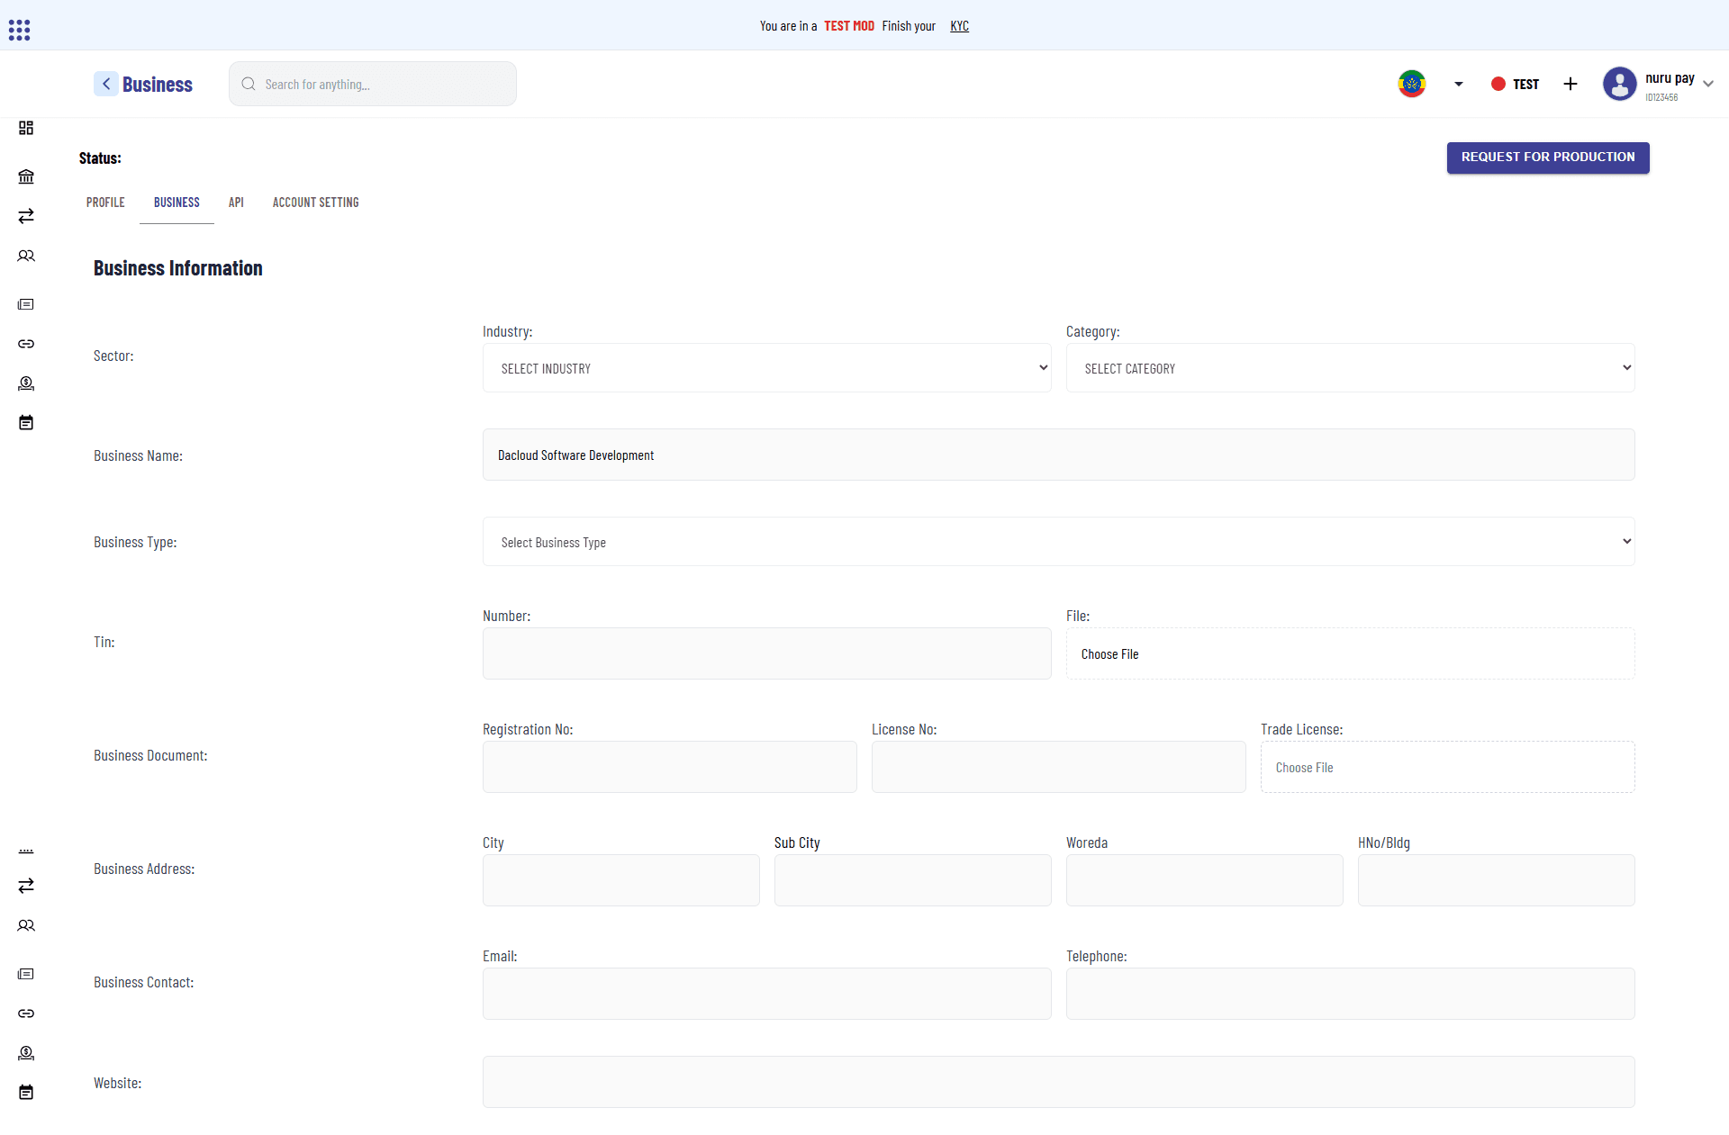Open the calendar icon in the sidebar

(26, 422)
